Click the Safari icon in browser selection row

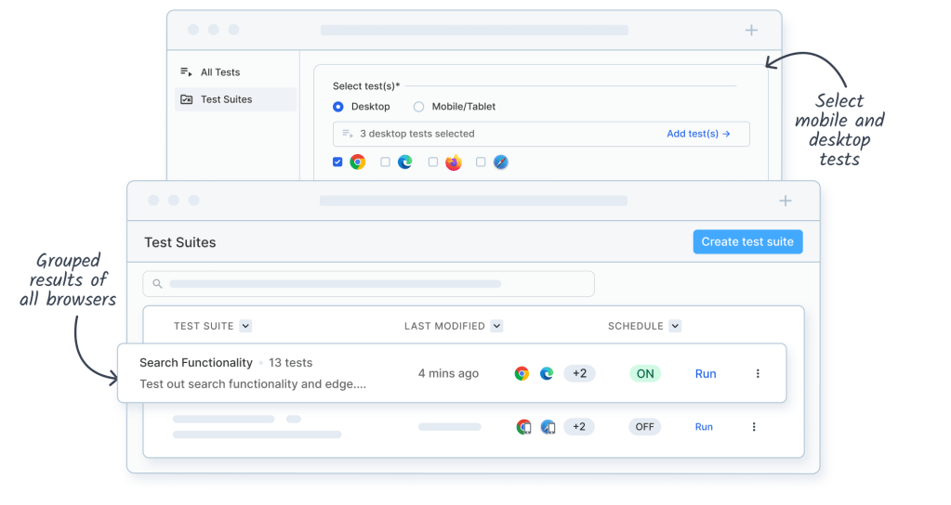point(501,162)
